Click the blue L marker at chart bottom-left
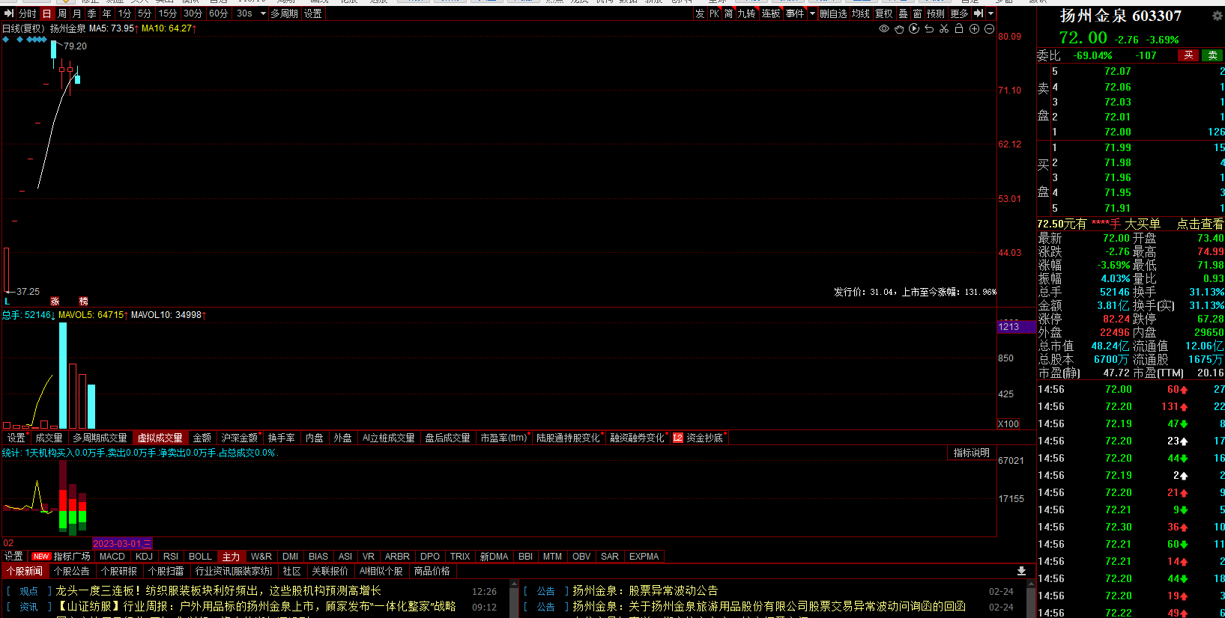The height and width of the screenshot is (618, 1225). pos(7,302)
